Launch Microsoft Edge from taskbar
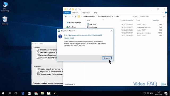This screenshot has width=170, height=96. point(23,93)
